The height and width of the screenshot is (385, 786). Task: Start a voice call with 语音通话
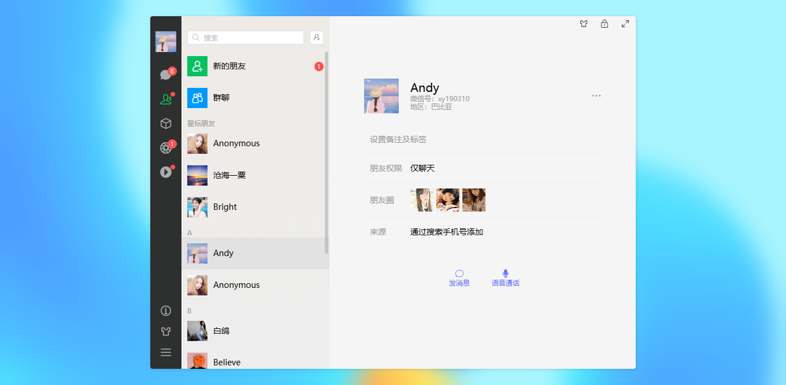(x=505, y=278)
